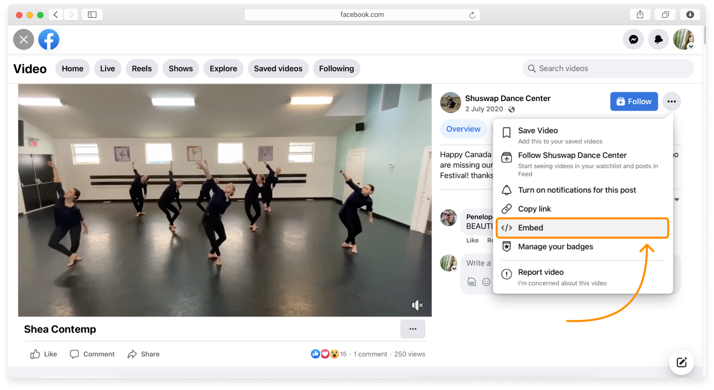Follow Shuswap Dance Center button
714x390 pixels.
(634, 102)
